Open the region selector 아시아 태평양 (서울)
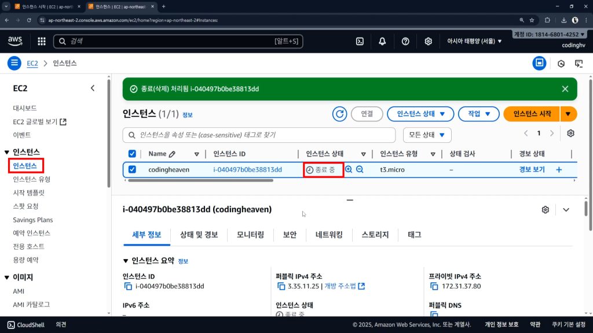The image size is (593, 333). (x=474, y=41)
